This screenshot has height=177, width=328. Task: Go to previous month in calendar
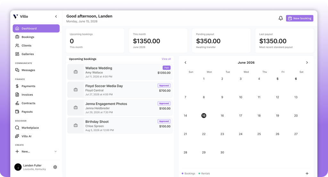(x=185, y=62)
